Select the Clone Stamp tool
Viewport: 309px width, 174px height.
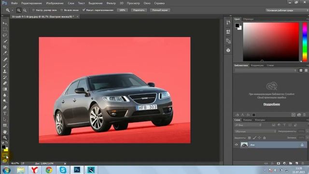pyautogui.click(x=5, y=71)
